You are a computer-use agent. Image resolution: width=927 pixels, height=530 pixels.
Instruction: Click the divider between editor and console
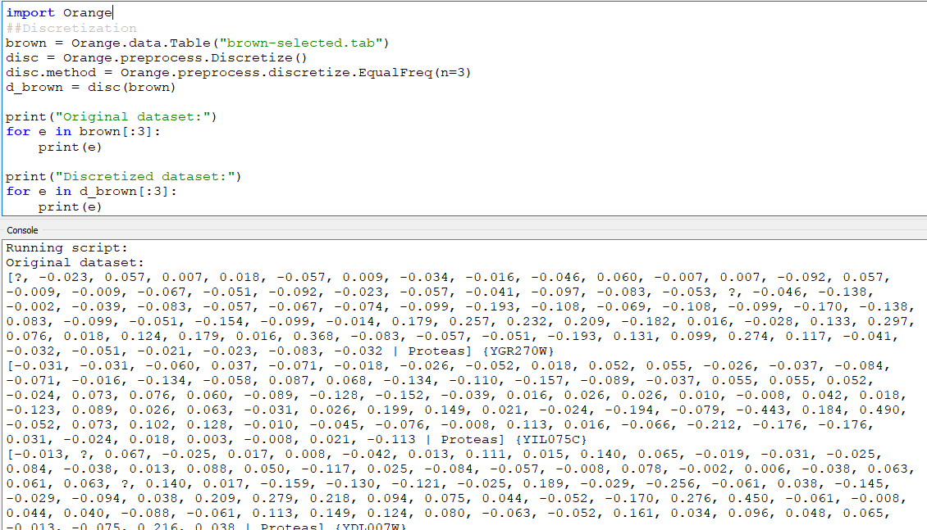pyautogui.click(x=463, y=220)
